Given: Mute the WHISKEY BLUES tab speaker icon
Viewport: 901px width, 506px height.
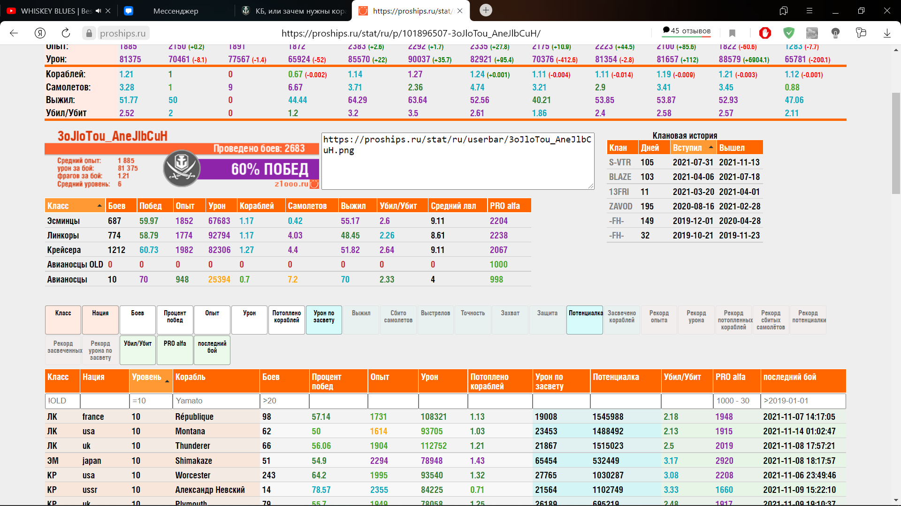Looking at the screenshot, I should tap(99, 11).
